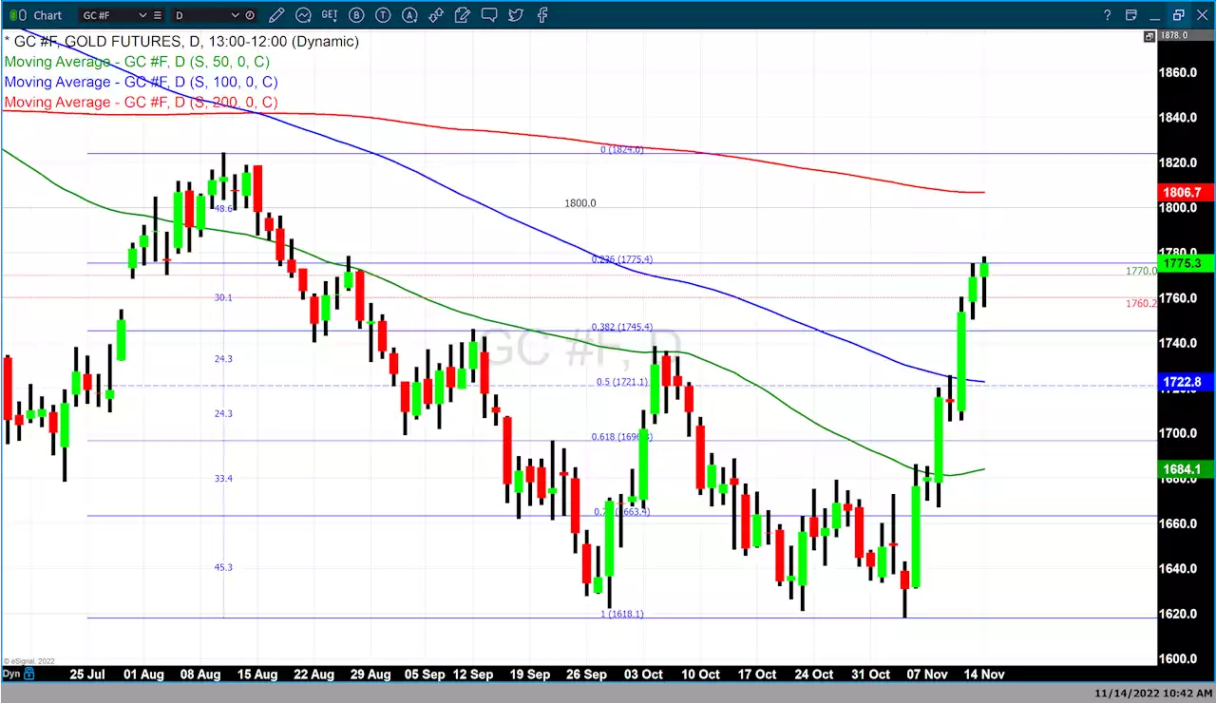Click the circled T icon
Viewport: 1216px width, 703px height.
382,15
